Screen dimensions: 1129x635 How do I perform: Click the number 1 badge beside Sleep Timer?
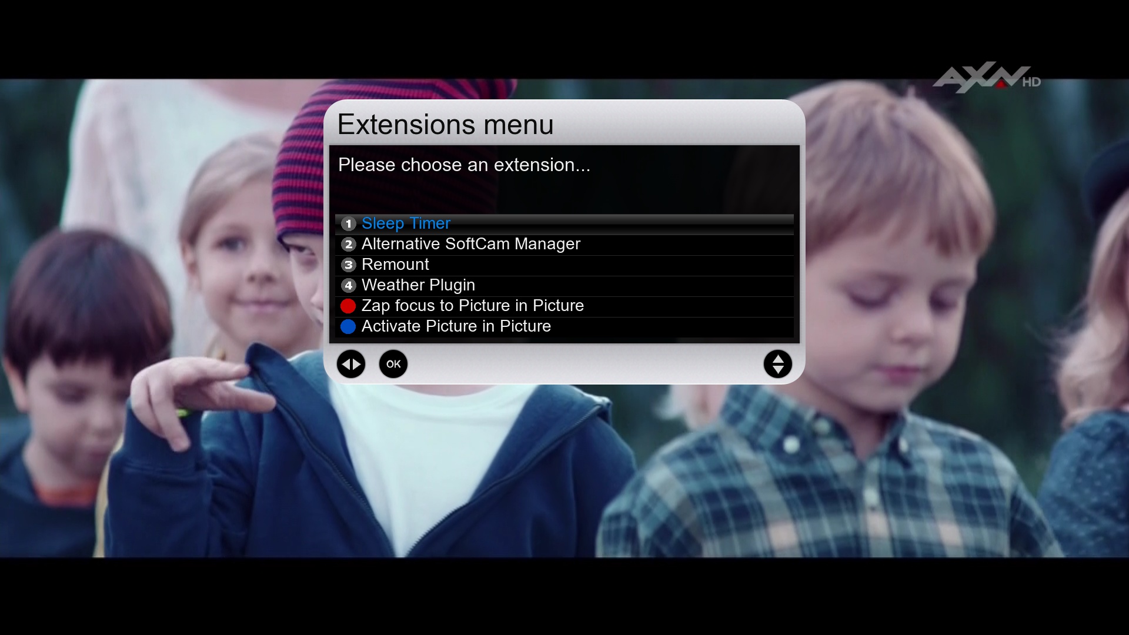click(349, 224)
